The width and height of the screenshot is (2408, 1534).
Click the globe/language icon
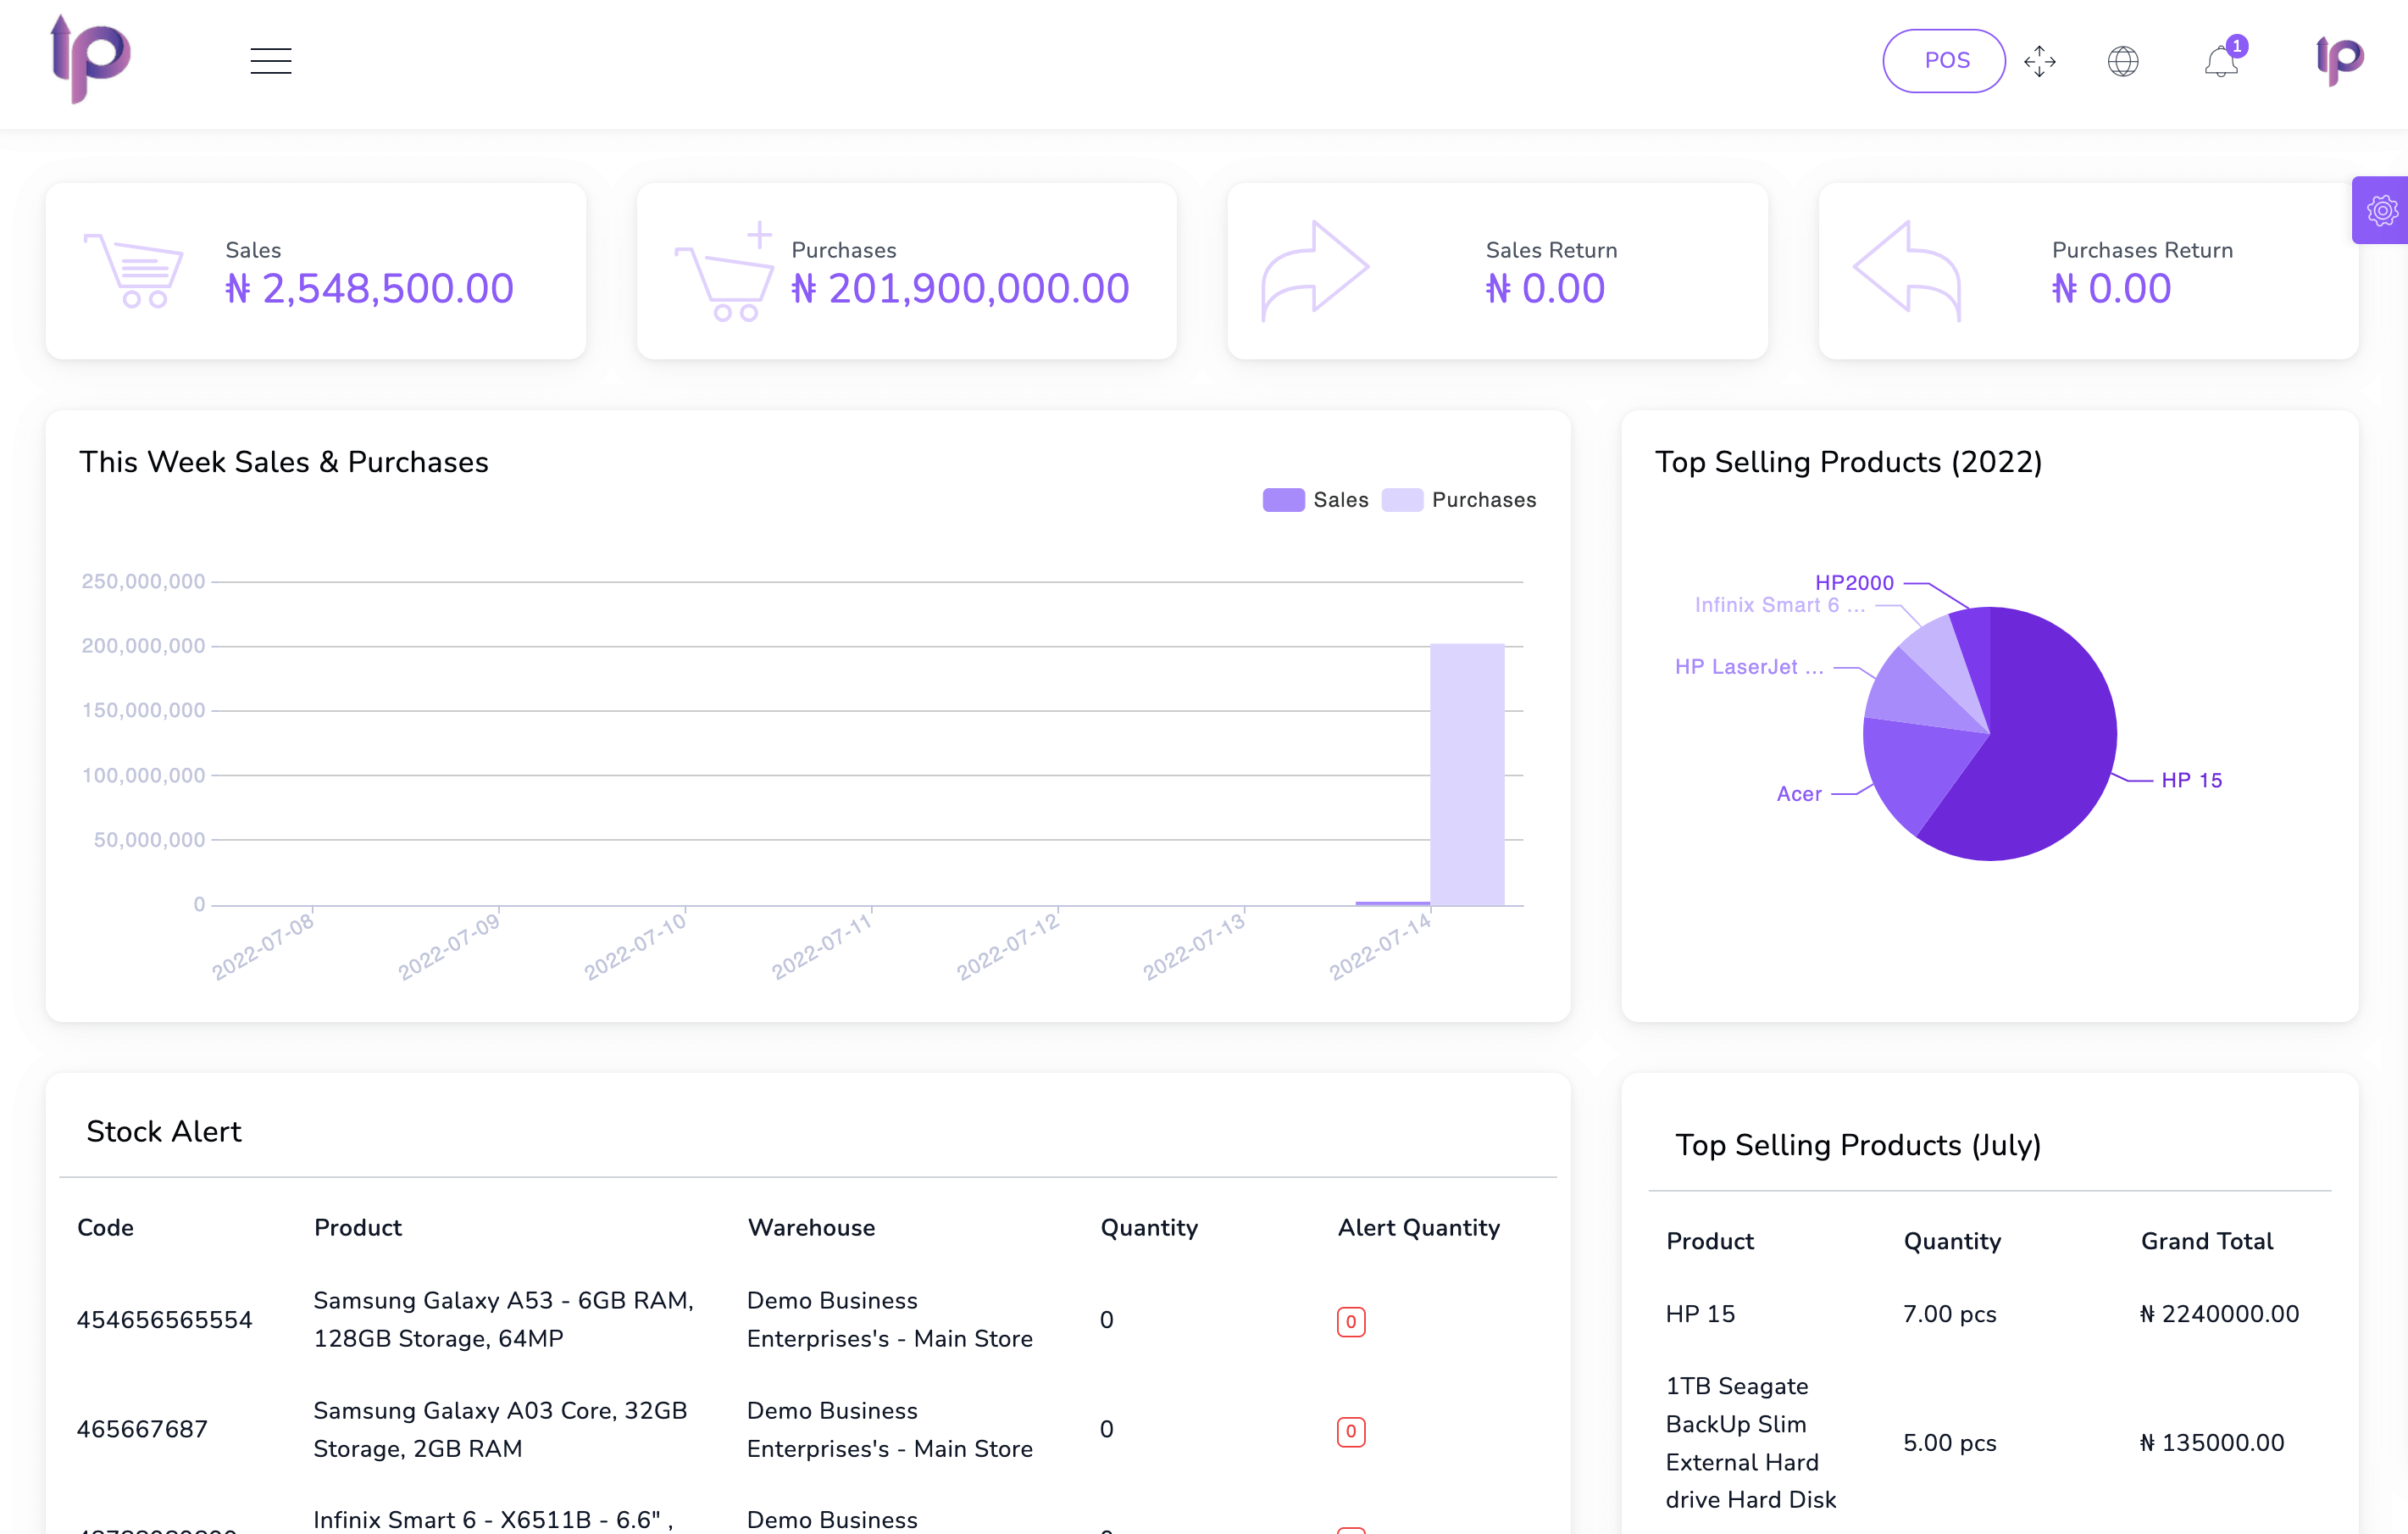[2123, 59]
